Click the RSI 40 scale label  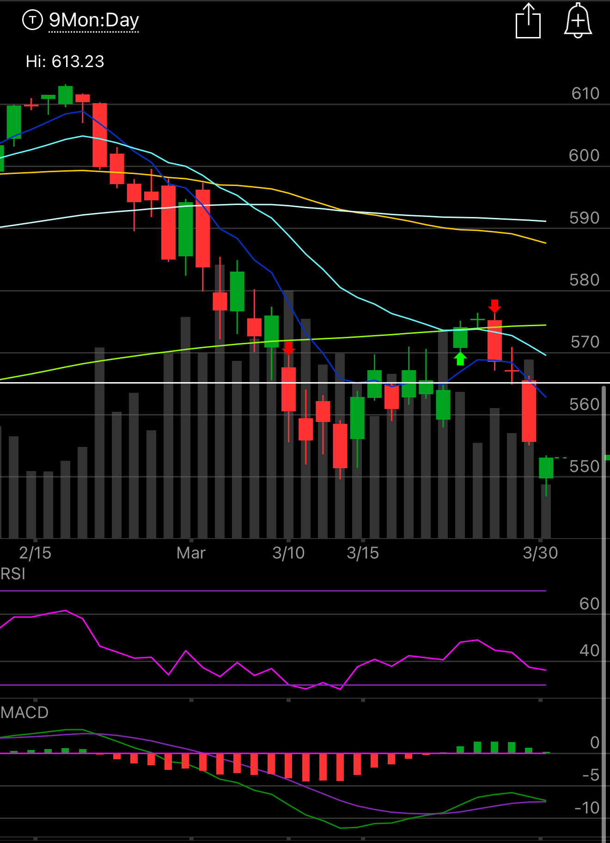[x=589, y=651]
